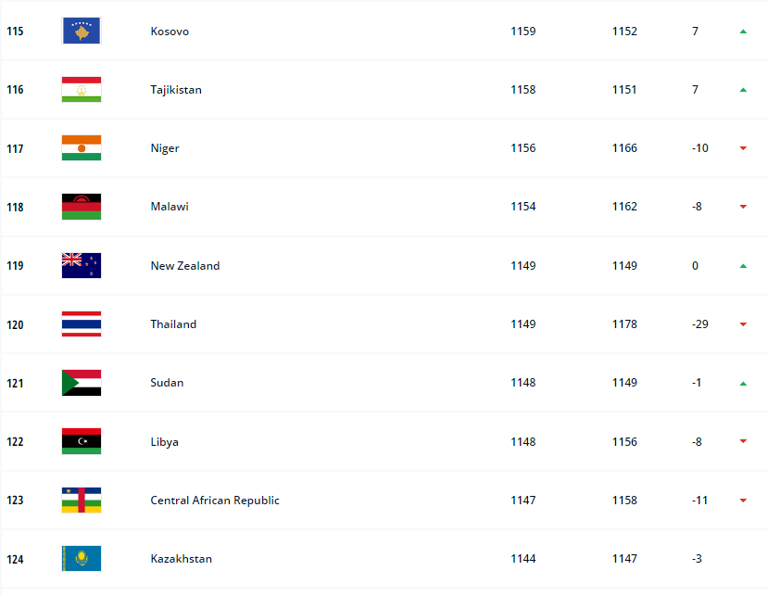This screenshot has width=768, height=596.
Task: Click Thailand's red down arrow
Action: pyautogui.click(x=743, y=324)
